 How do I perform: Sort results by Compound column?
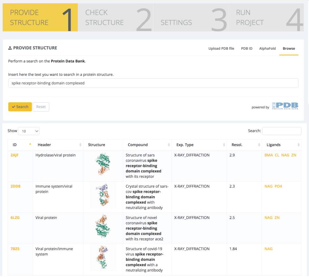coord(169,145)
